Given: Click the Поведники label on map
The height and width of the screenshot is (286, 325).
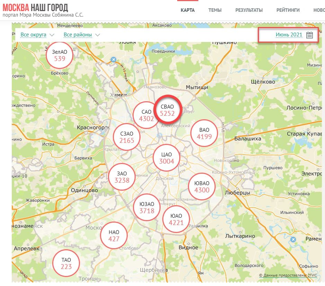Looking at the screenshot, I should pyautogui.click(x=163, y=51).
